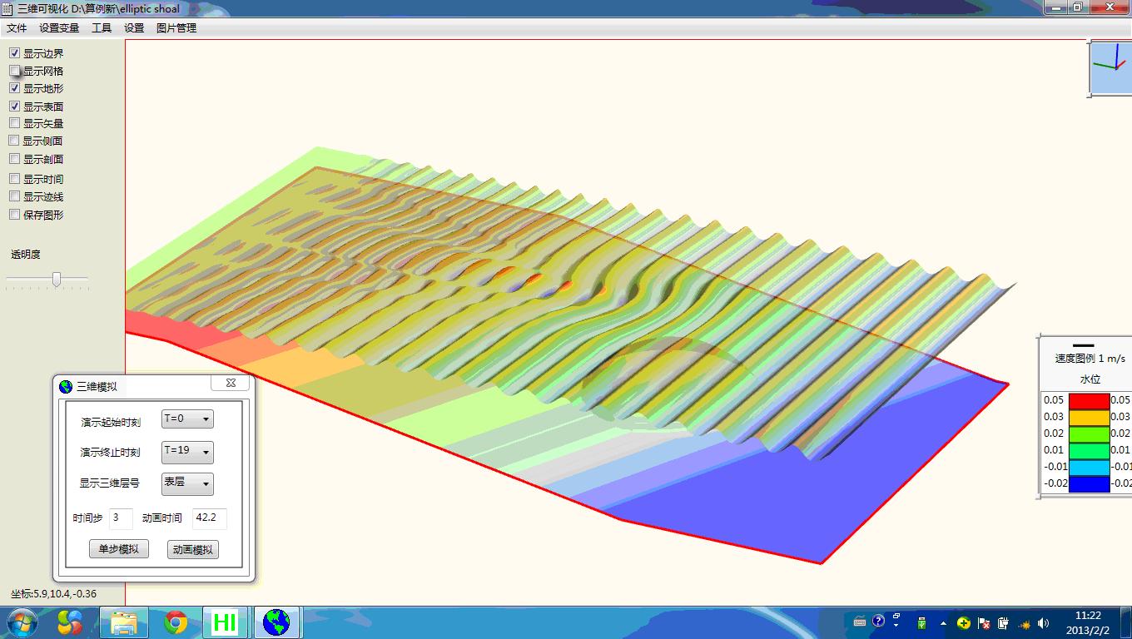
Task: Enable the 显示网格 checkbox
Action: [x=15, y=71]
